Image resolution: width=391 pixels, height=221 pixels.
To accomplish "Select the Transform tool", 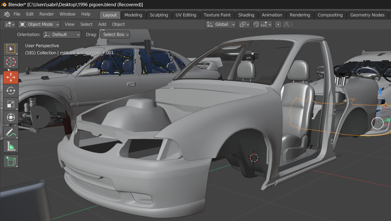I will point(11,118).
